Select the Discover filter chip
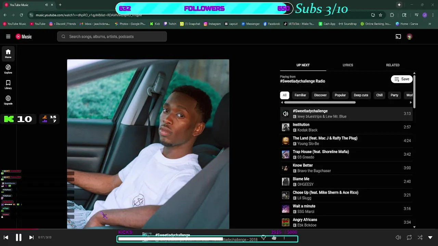 (320, 95)
